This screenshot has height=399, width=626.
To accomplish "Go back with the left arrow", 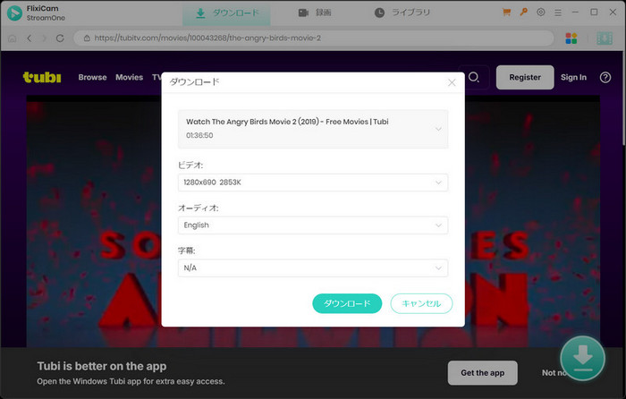I will tap(30, 38).
